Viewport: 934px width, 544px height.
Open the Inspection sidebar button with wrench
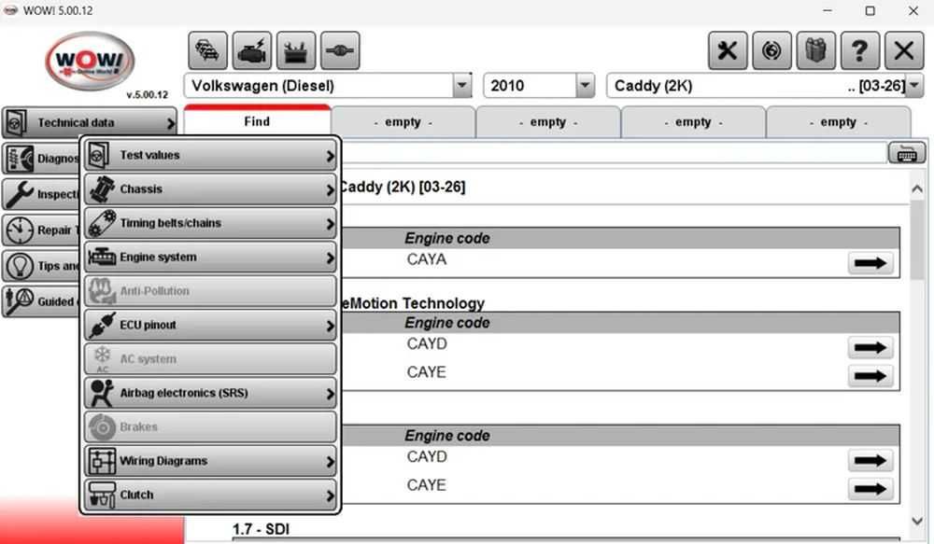(40, 194)
